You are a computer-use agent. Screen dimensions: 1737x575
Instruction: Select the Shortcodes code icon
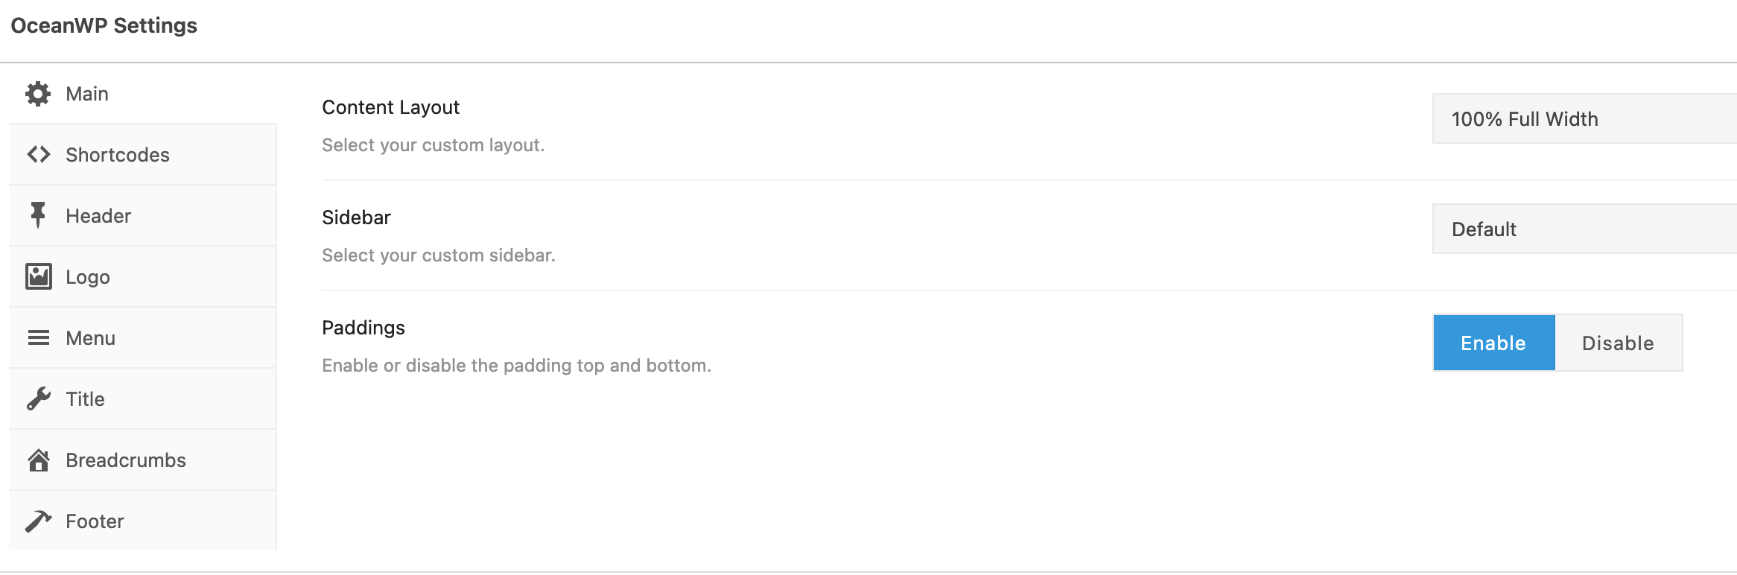(37, 154)
